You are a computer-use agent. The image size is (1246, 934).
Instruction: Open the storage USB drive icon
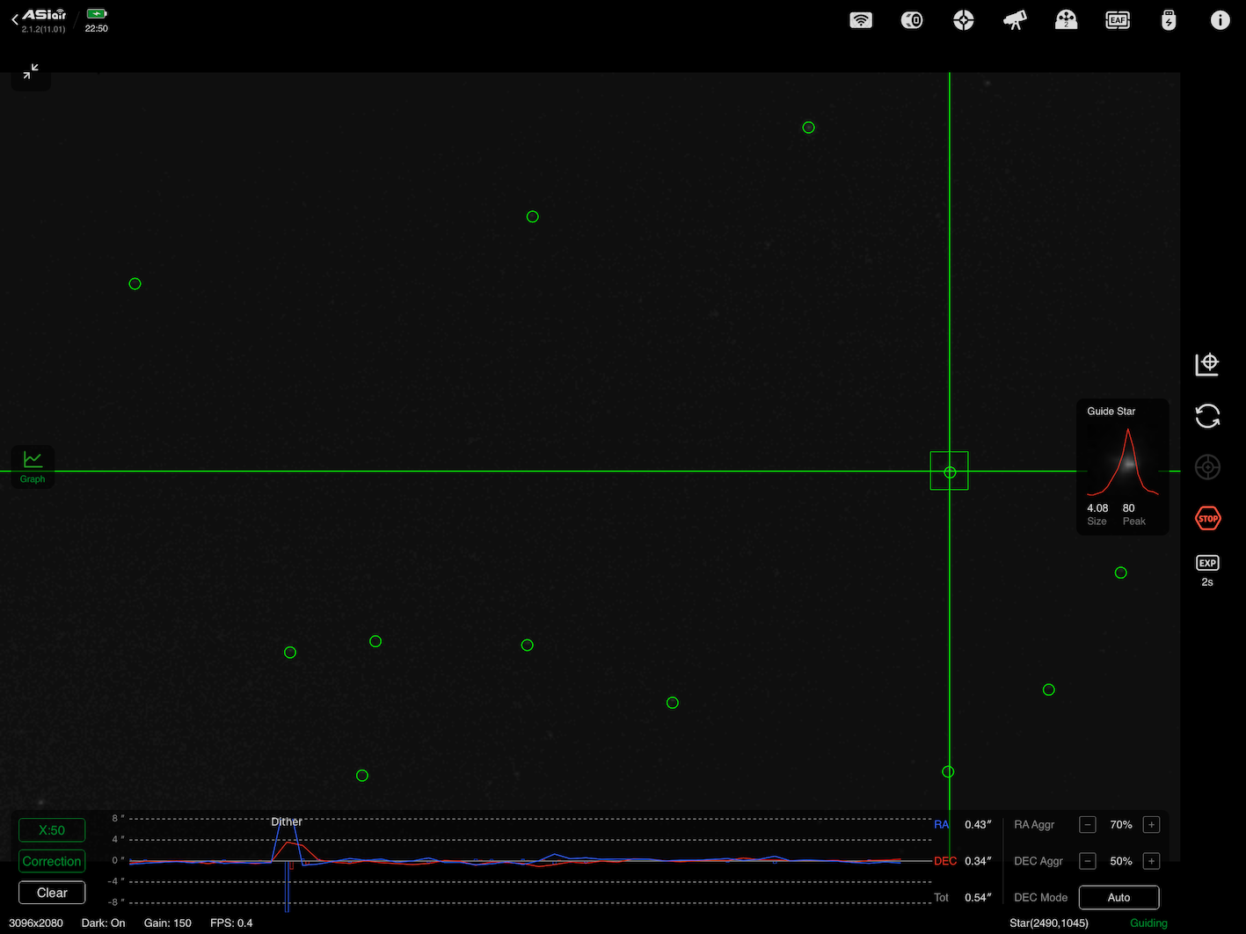[1169, 20]
